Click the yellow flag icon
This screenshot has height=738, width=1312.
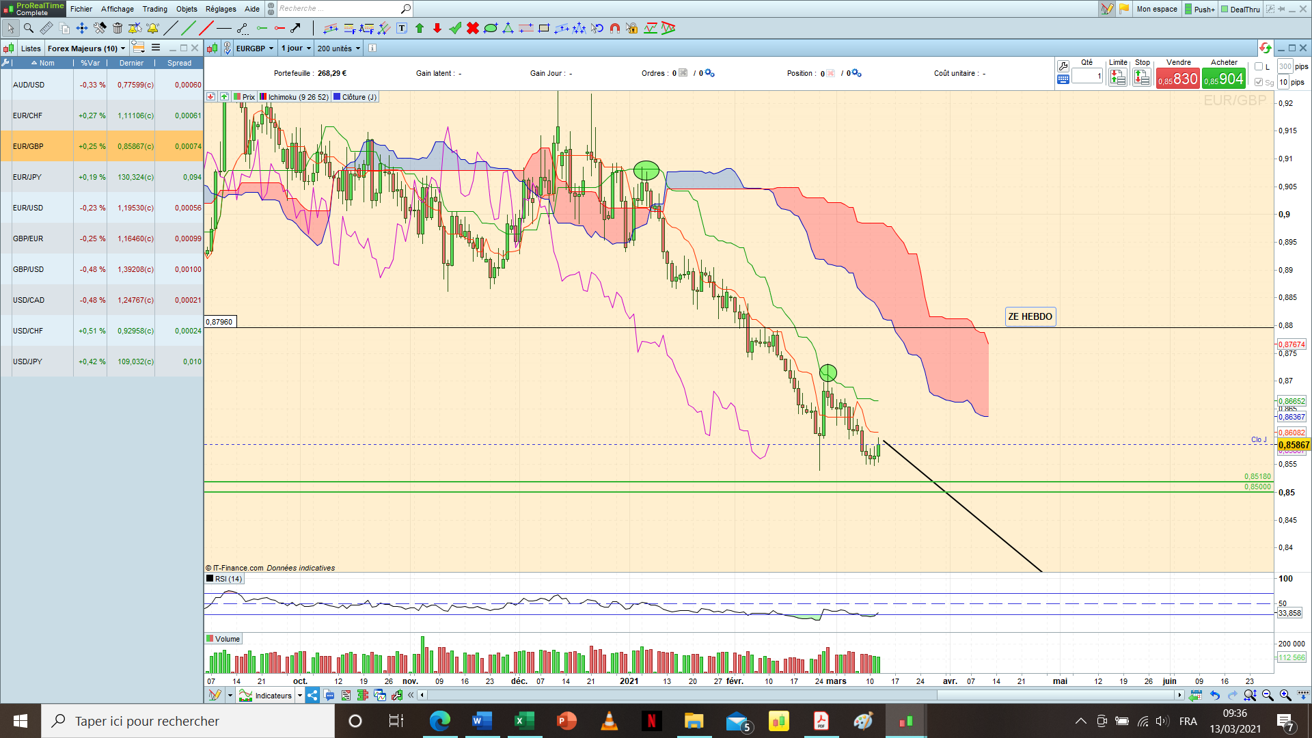pos(1124,9)
